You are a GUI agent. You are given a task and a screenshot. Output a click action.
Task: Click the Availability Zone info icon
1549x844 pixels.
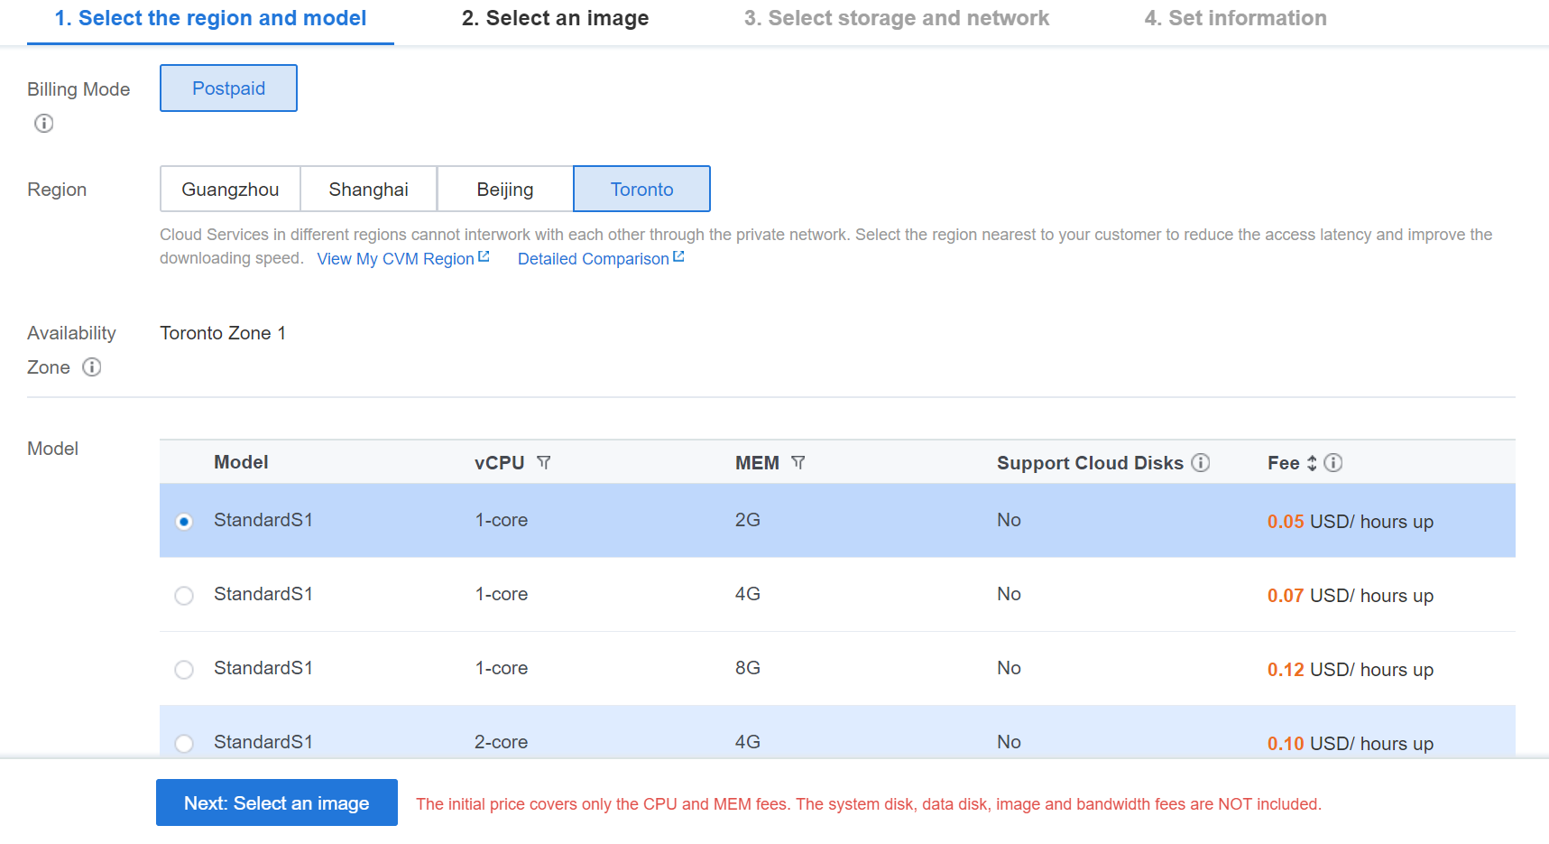(x=92, y=367)
